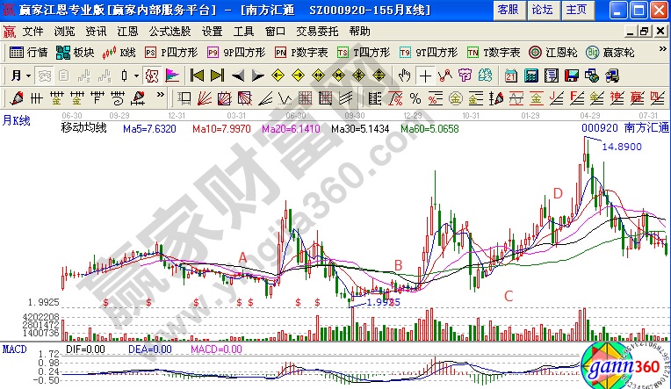Expand the drawing toolbar overflow chevron
Image resolution: width=671 pixels, height=389 pixels.
(x=160, y=94)
